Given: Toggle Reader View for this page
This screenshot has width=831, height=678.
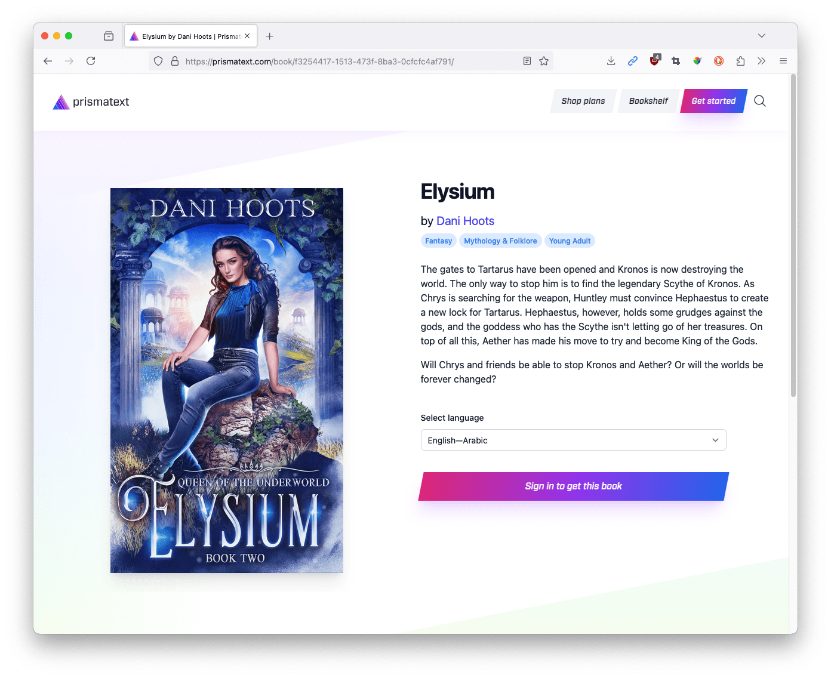Looking at the screenshot, I should click(x=527, y=60).
